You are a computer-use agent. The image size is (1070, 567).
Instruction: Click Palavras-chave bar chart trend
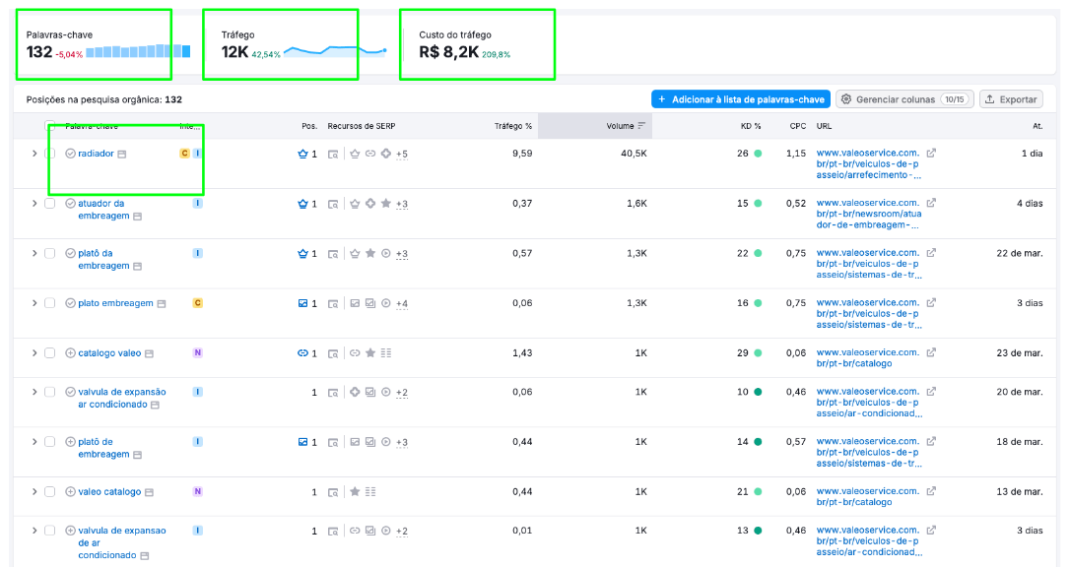(x=138, y=51)
